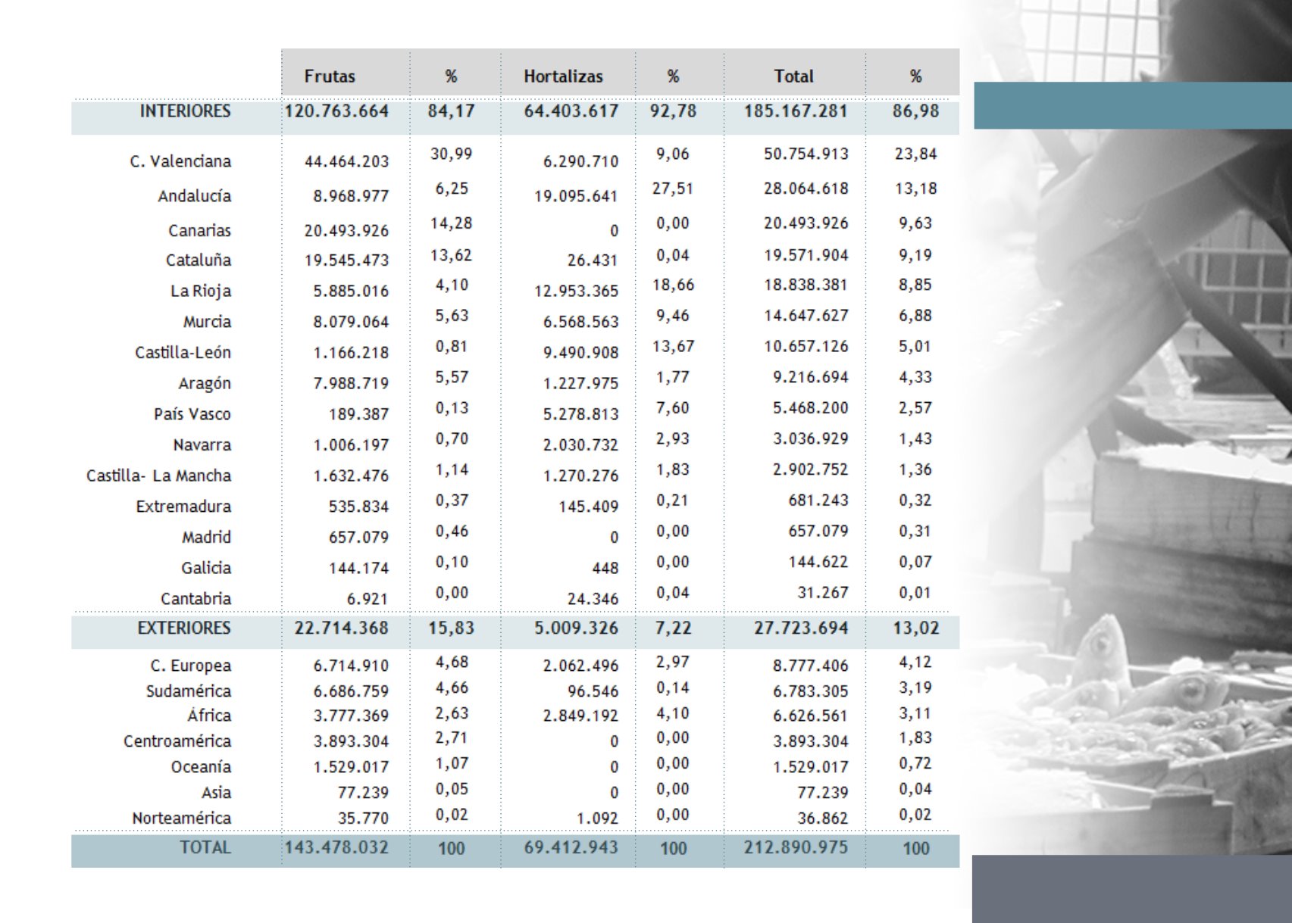Image resolution: width=1292 pixels, height=923 pixels.
Task: Click the Aragón row label
Action: point(205,384)
